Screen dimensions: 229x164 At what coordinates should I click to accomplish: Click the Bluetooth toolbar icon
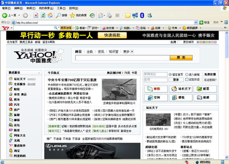point(142,15)
